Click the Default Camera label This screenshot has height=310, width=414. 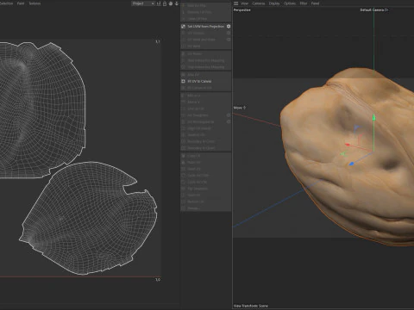coord(372,9)
